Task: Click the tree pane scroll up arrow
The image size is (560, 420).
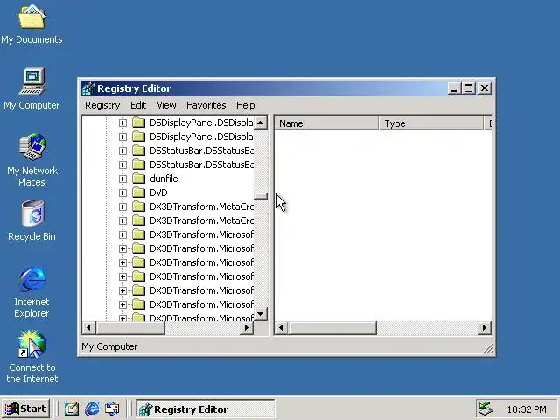Action: pos(261,122)
